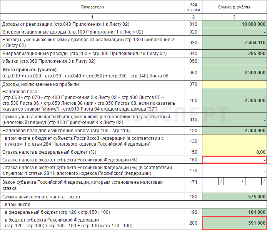This screenshot has width=267, height=230.
Task: Click line code 150
Action: click(193, 152)
